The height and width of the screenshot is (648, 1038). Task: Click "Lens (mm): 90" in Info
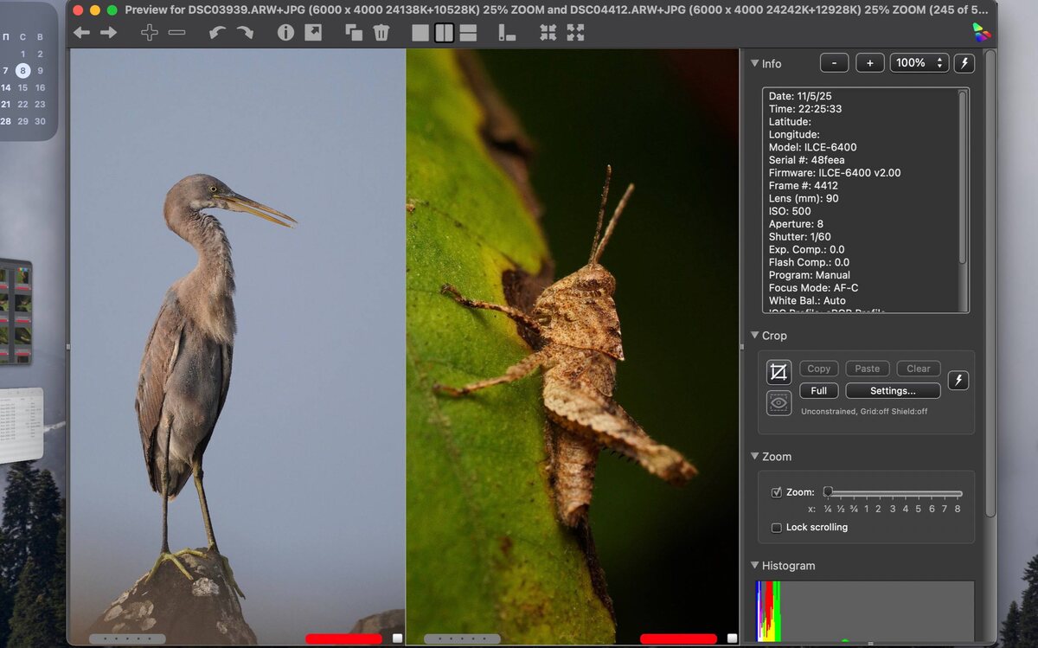pyautogui.click(x=803, y=198)
